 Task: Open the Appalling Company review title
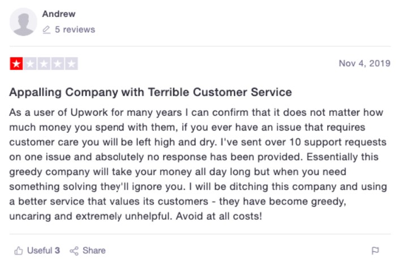[151, 92]
